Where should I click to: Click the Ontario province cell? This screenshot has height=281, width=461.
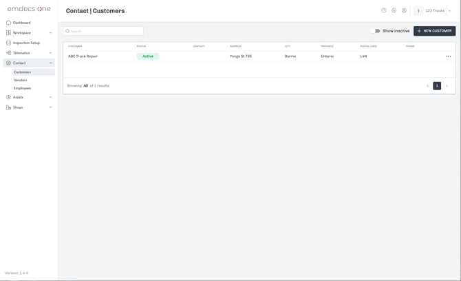(328, 56)
